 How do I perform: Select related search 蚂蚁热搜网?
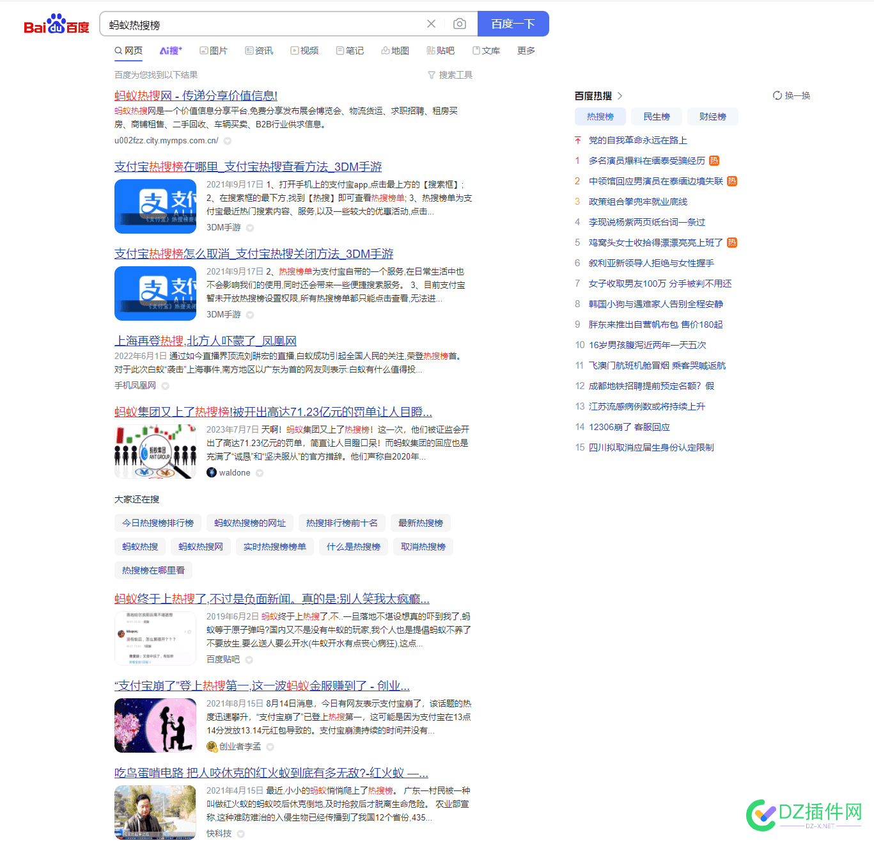pyautogui.click(x=201, y=547)
